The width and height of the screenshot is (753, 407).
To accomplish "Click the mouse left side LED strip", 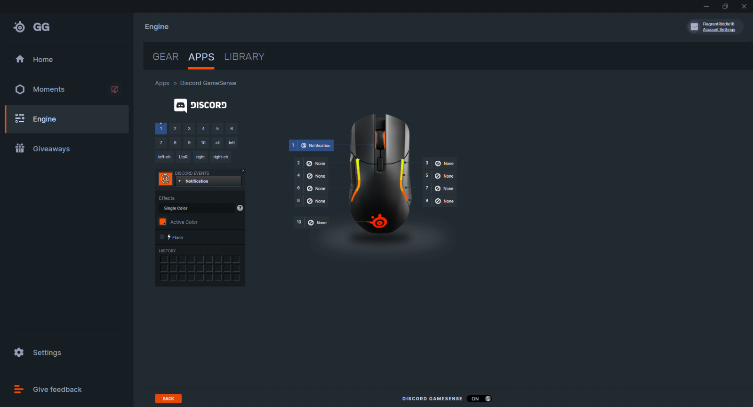I will [x=358, y=181].
